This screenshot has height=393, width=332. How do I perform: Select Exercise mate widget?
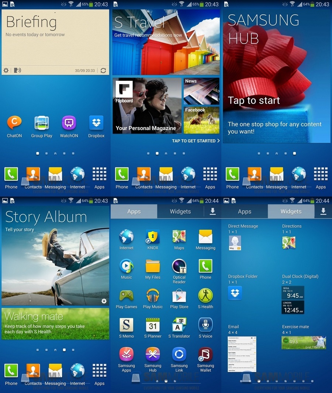[304, 342]
